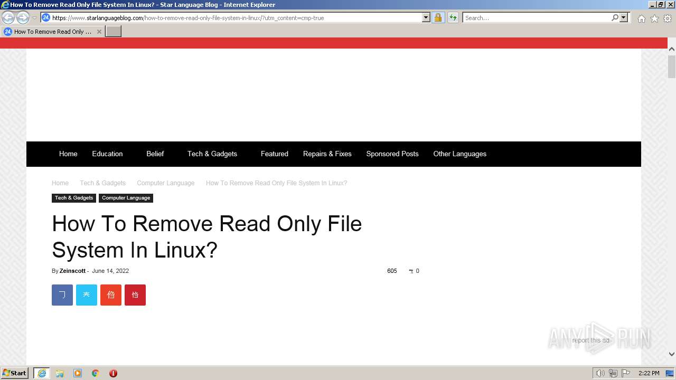Click the Action Center flag icon
676x380 pixels.
[626, 373]
